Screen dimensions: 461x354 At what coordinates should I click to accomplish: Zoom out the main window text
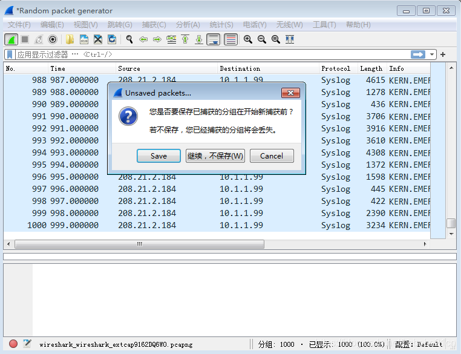coord(262,39)
